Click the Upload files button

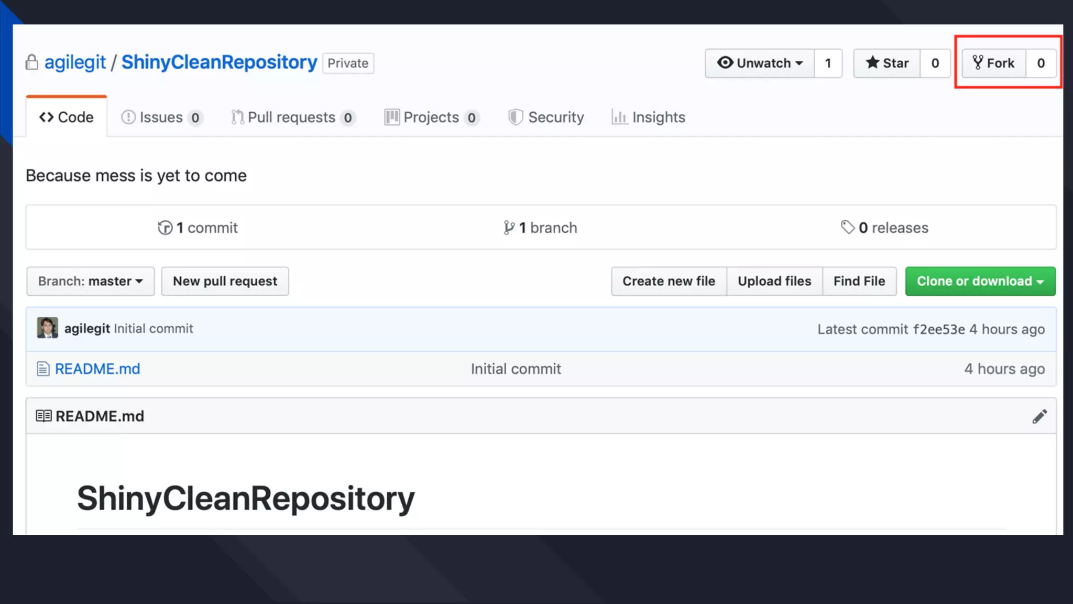pos(774,281)
